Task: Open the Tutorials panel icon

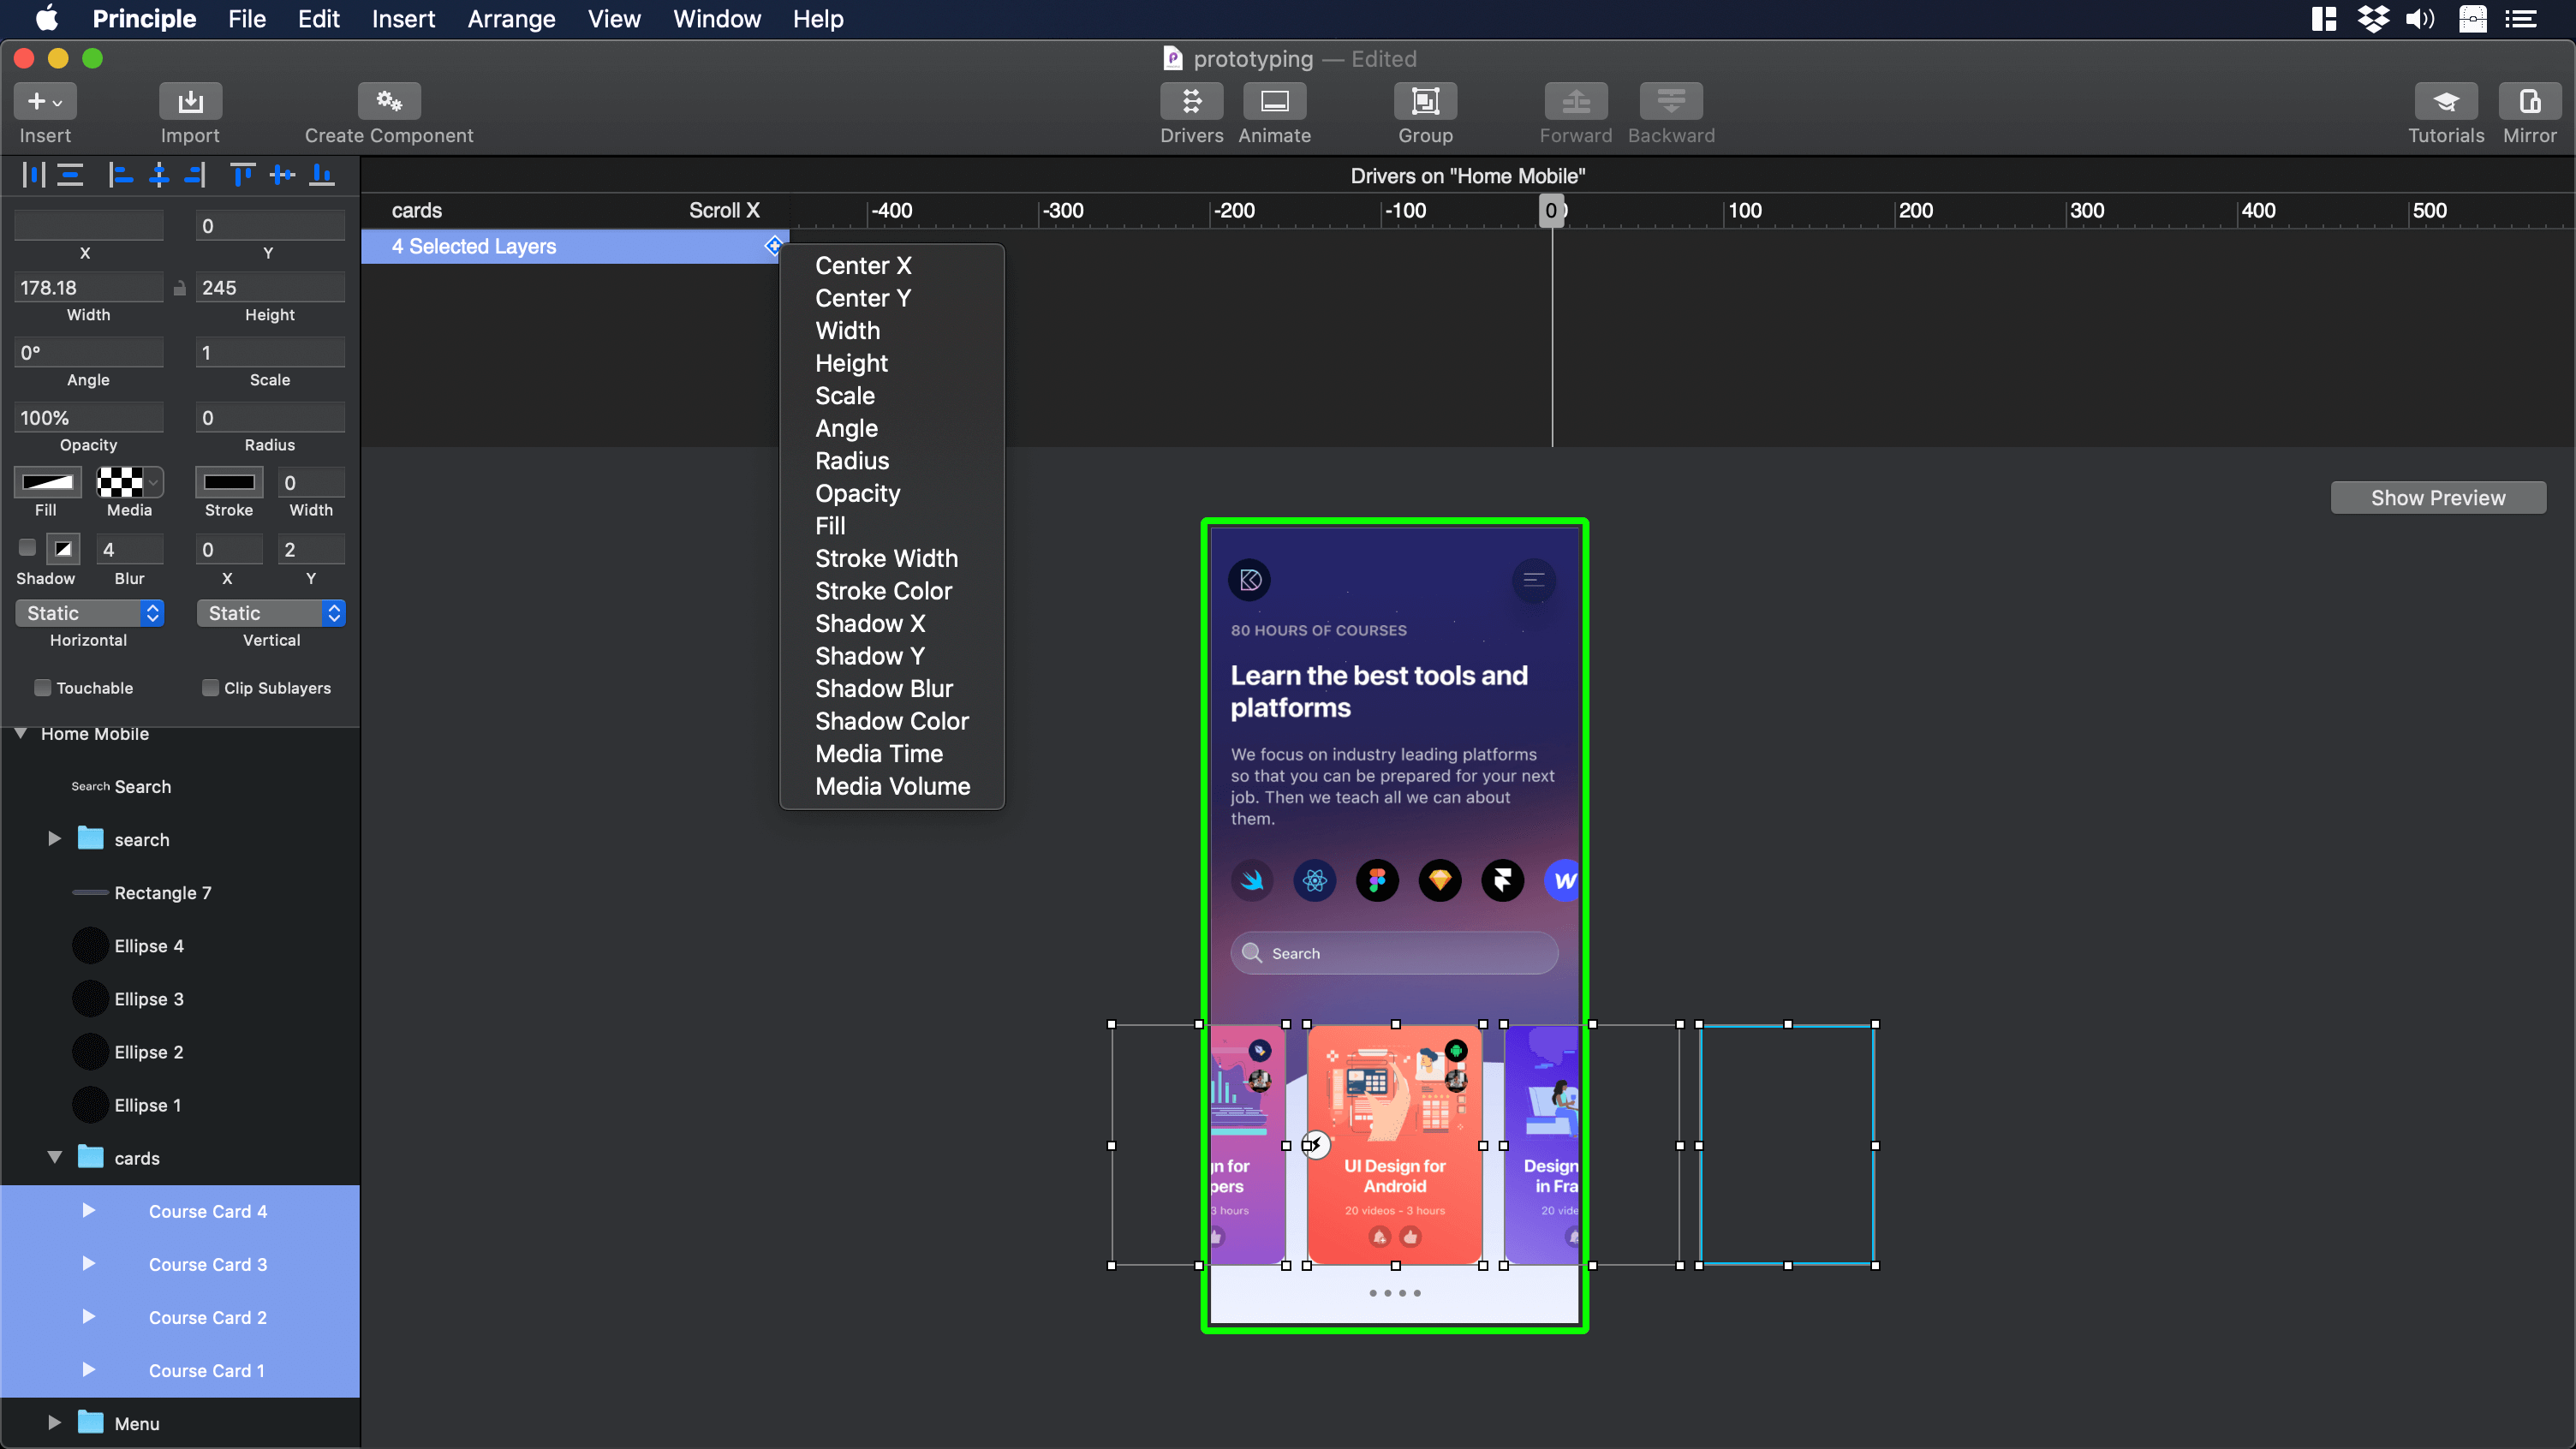Action: click(x=2445, y=101)
